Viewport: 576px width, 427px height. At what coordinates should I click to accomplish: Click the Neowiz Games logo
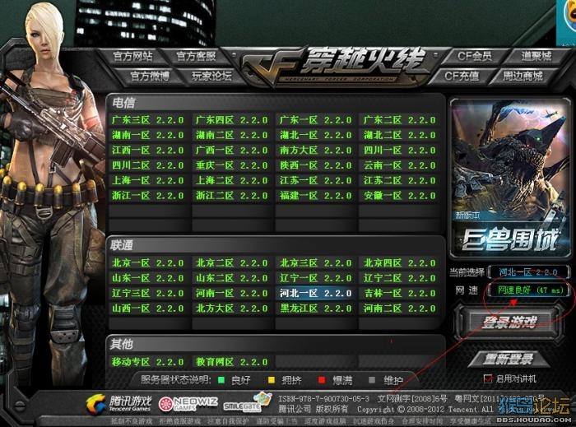188,403
